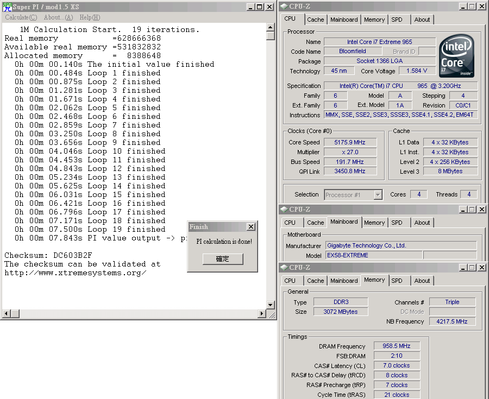Minimize the middle CPU-Z window
Viewport: 489px width, 399px height.
point(463,210)
